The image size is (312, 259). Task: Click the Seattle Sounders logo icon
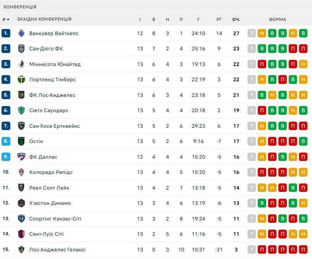pyautogui.click(x=21, y=111)
